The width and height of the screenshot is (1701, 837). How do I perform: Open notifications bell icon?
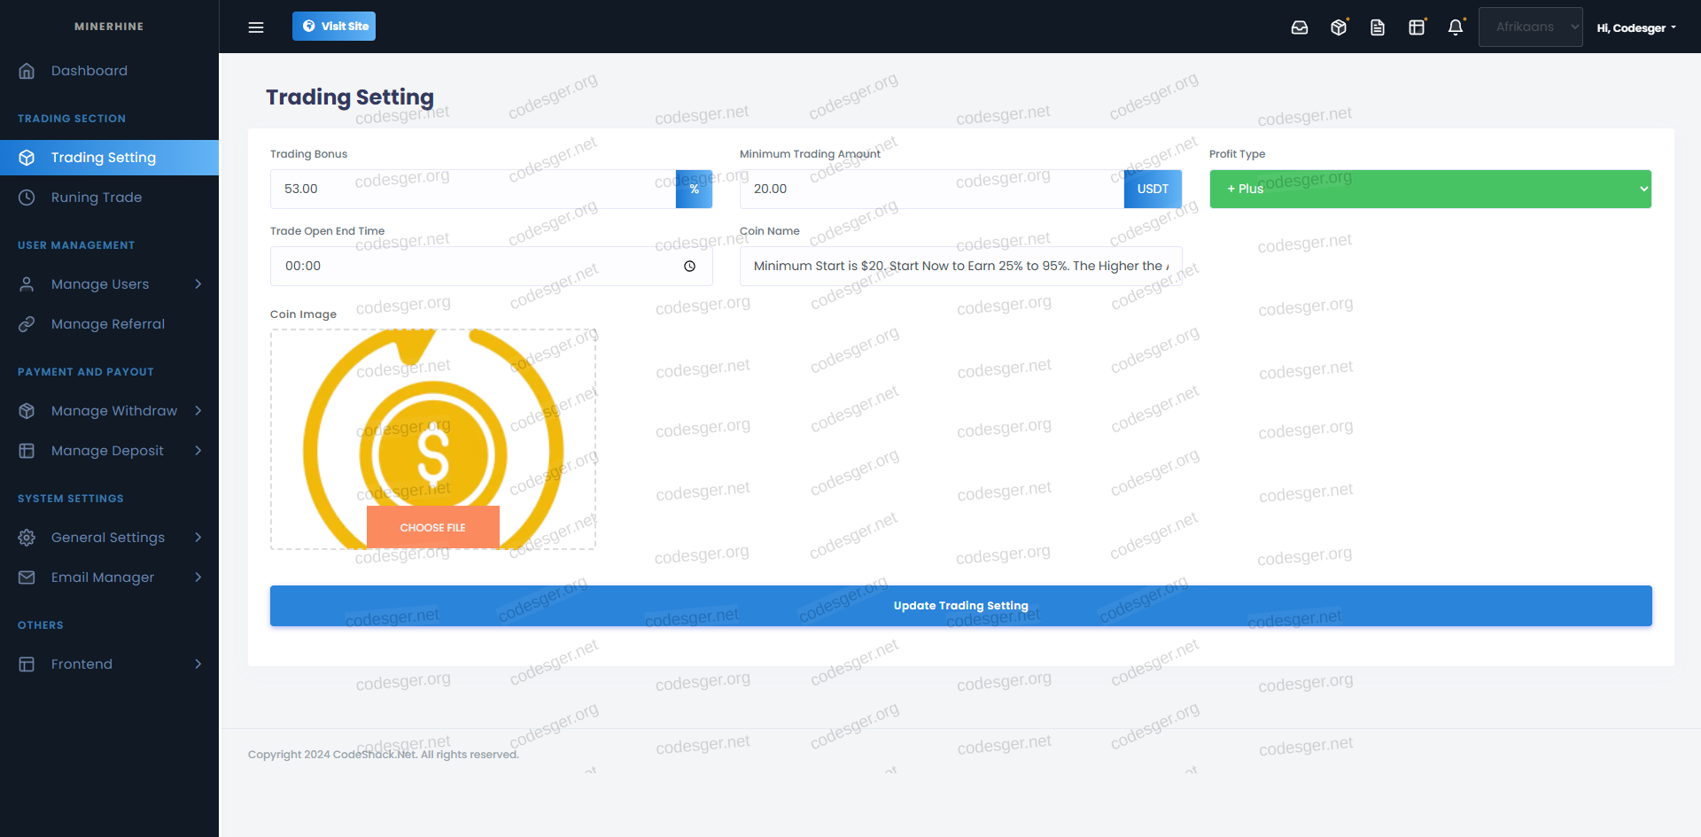click(1456, 27)
